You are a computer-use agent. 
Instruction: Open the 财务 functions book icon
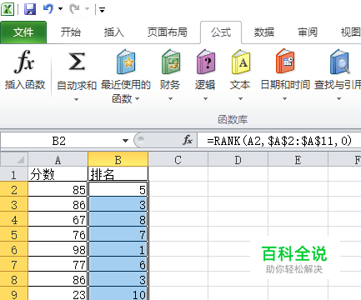tap(170, 62)
